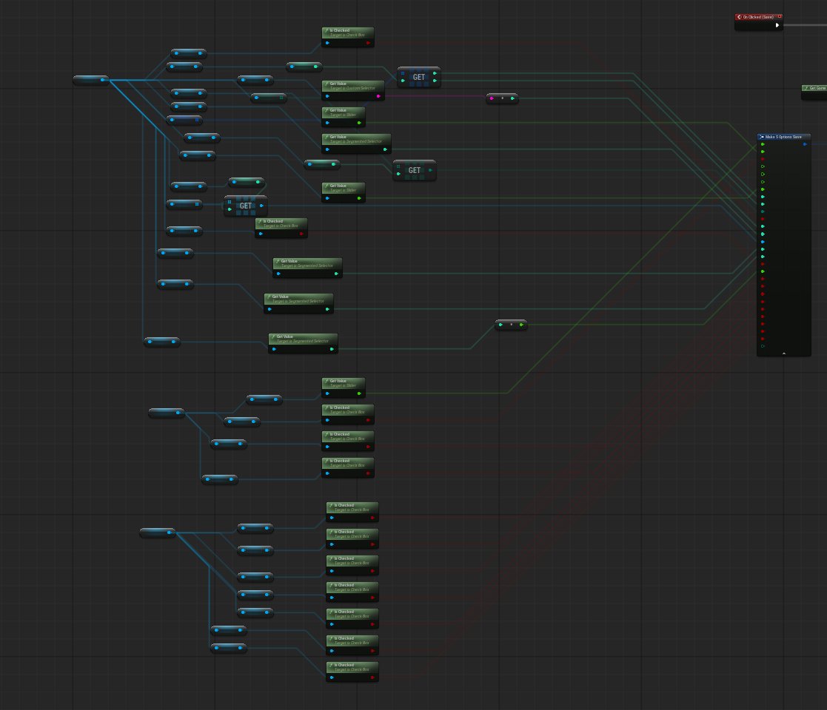
Task: Select the partially visible Get Game node
Action: click(814, 92)
